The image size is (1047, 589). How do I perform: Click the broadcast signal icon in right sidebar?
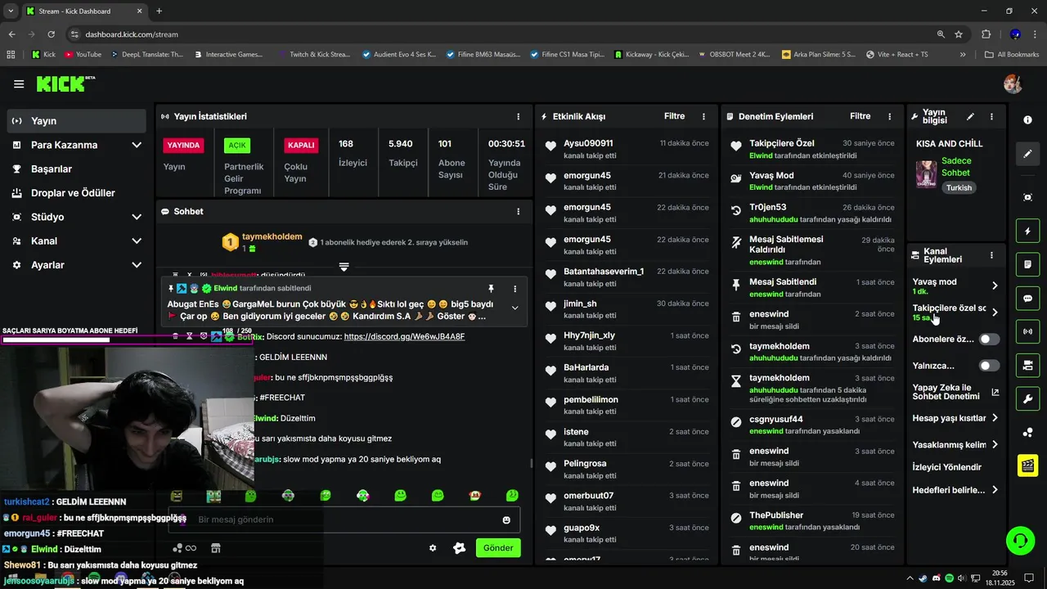tap(1027, 332)
